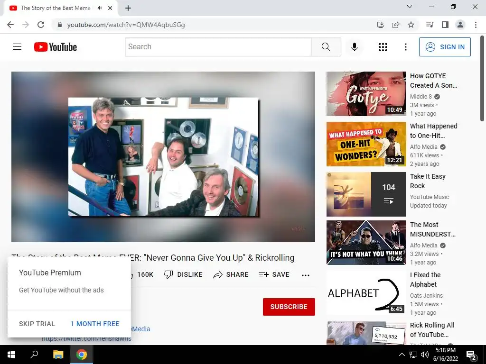Screen dimensions: 486x364
Task: Open Middle 8 channel name
Action: point(421,97)
